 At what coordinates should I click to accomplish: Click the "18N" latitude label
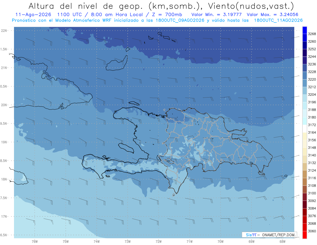[x=4, y=179]
